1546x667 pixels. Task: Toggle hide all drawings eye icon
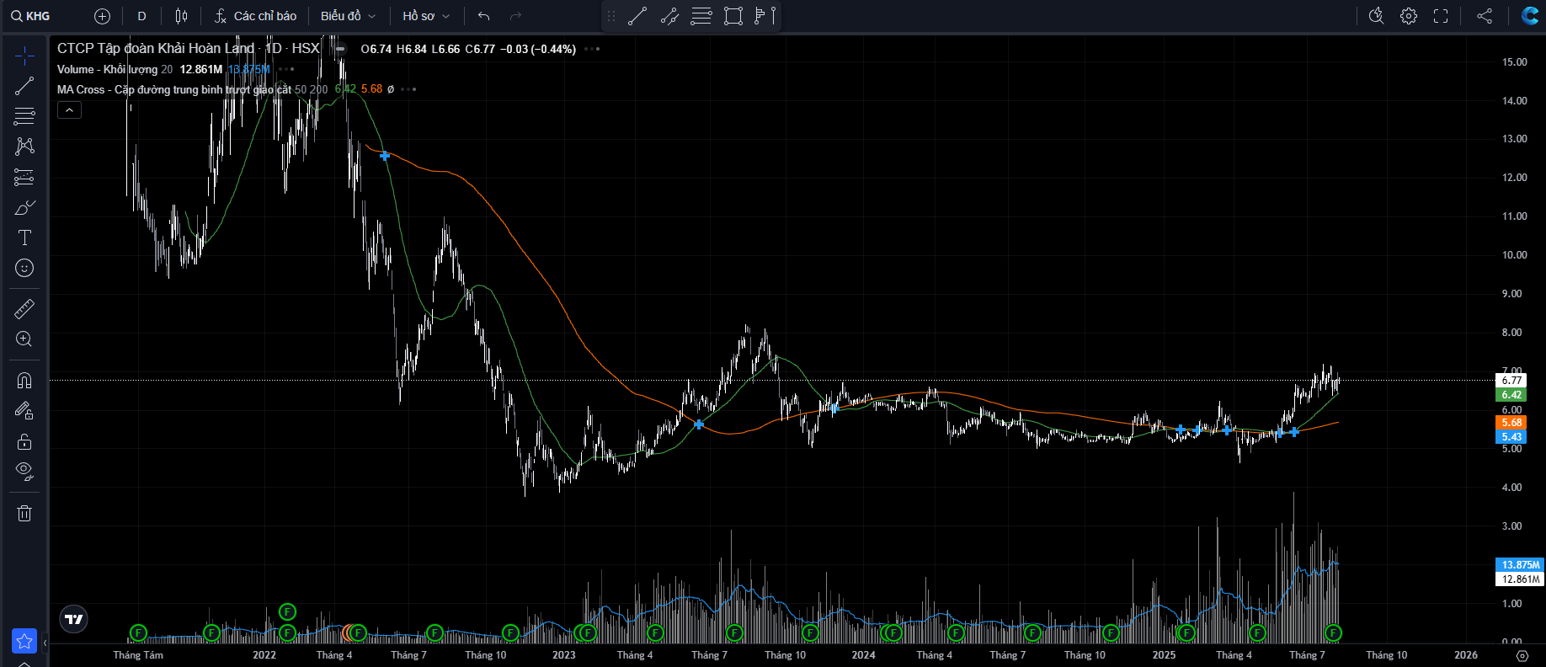24,472
